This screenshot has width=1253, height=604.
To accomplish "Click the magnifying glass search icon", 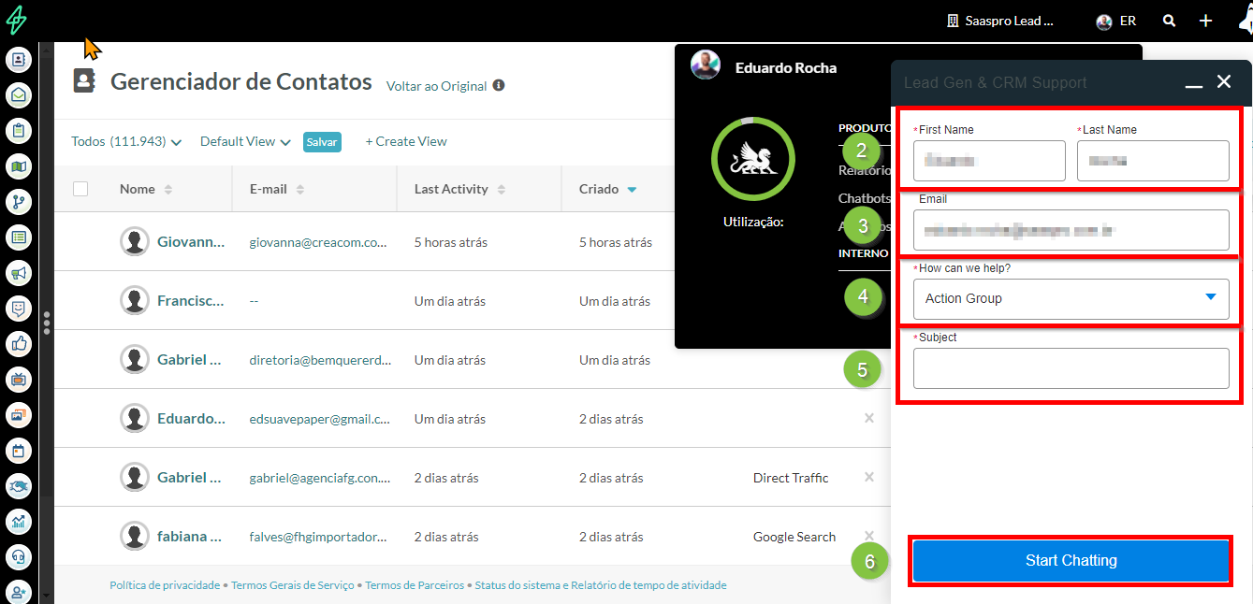I will [1169, 21].
